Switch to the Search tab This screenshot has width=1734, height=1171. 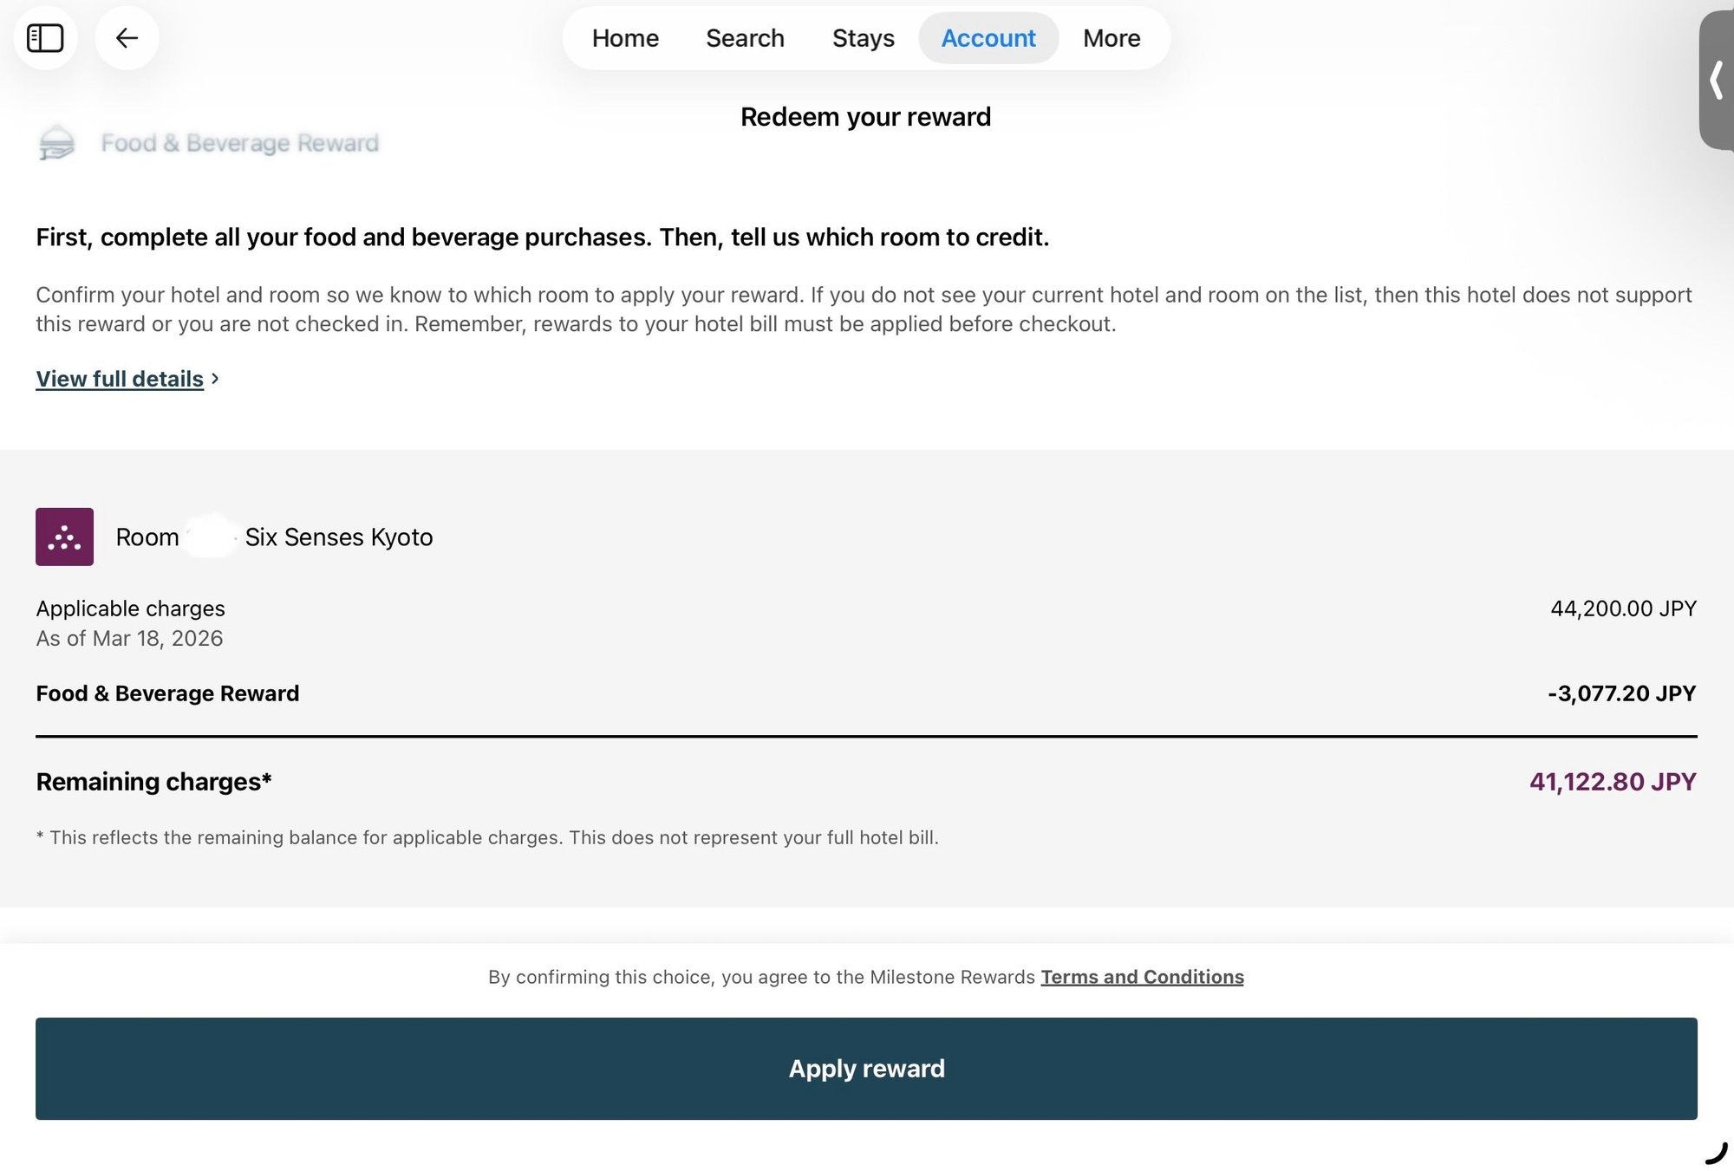coord(745,38)
